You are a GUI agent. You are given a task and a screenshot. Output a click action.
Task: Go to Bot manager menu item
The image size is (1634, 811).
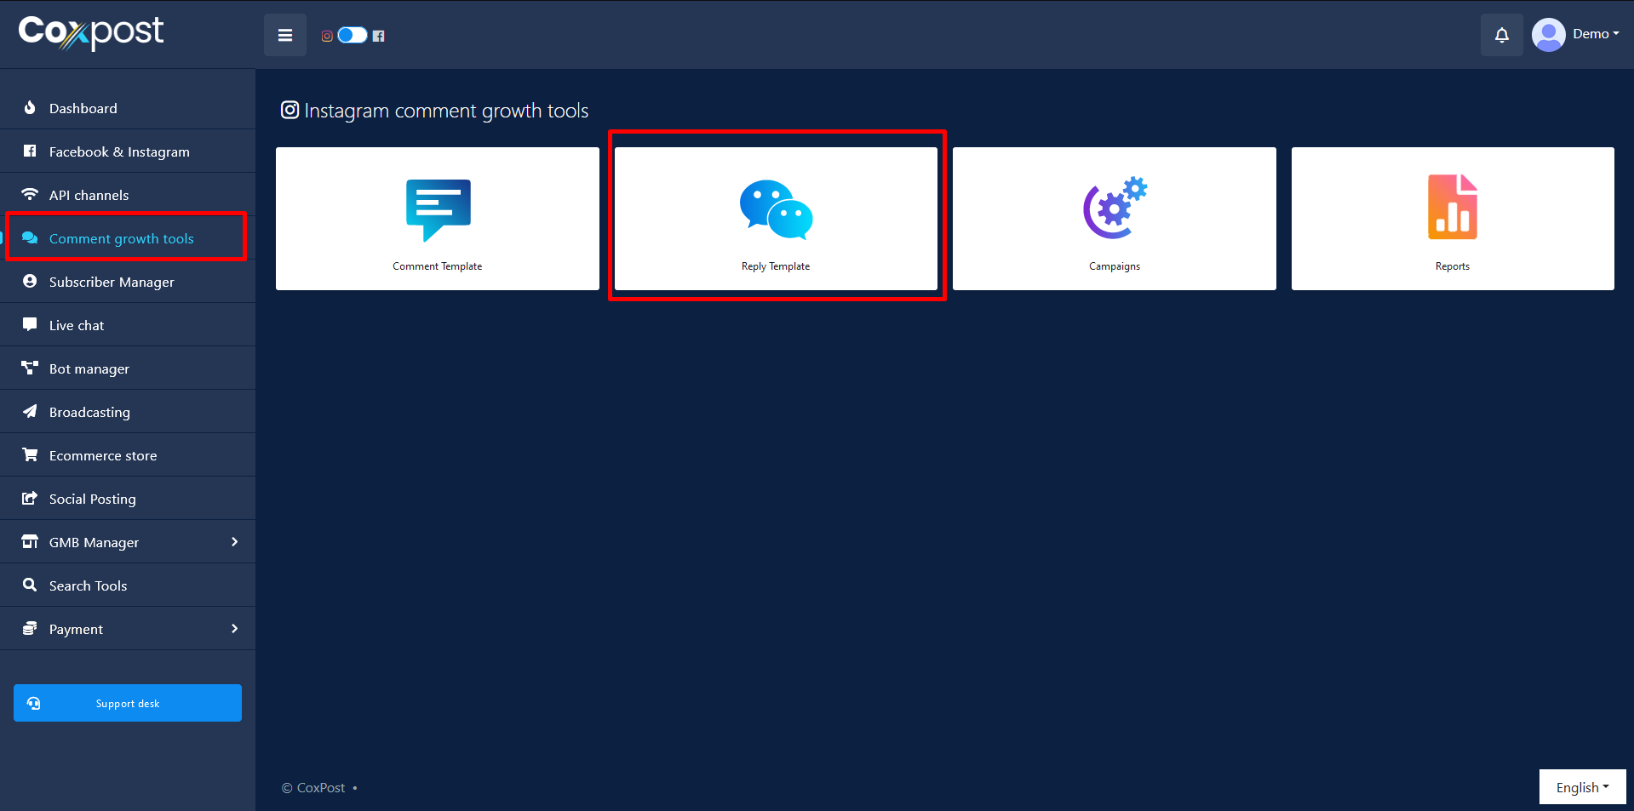click(x=89, y=368)
